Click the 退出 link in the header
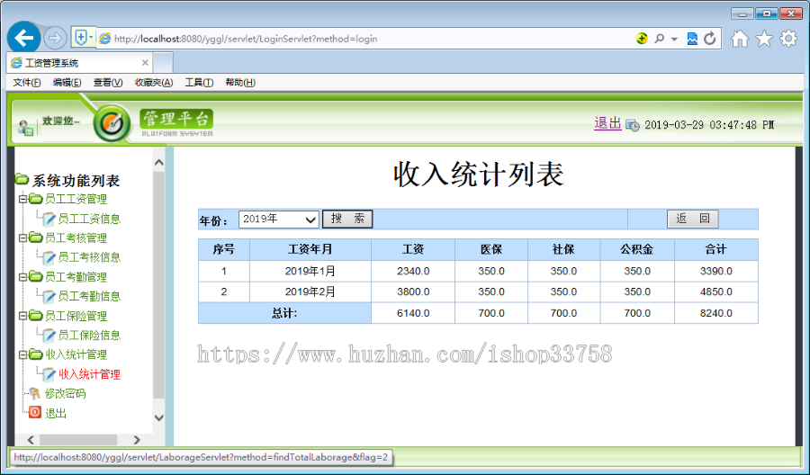 coord(607,123)
